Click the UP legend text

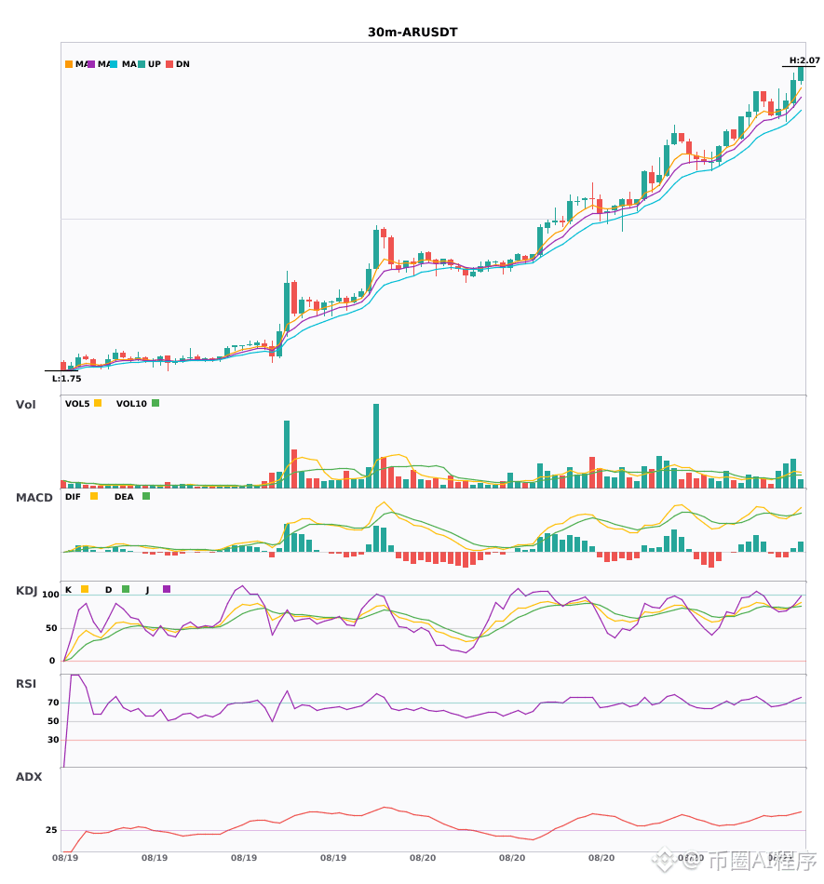(x=155, y=64)
